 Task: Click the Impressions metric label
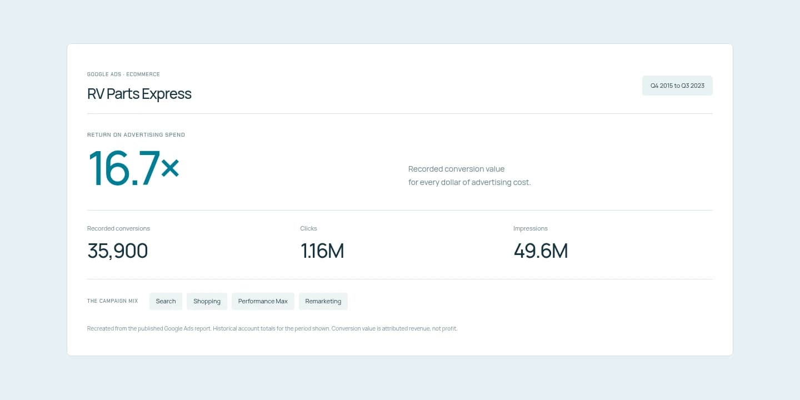click(x=531, y=228)
